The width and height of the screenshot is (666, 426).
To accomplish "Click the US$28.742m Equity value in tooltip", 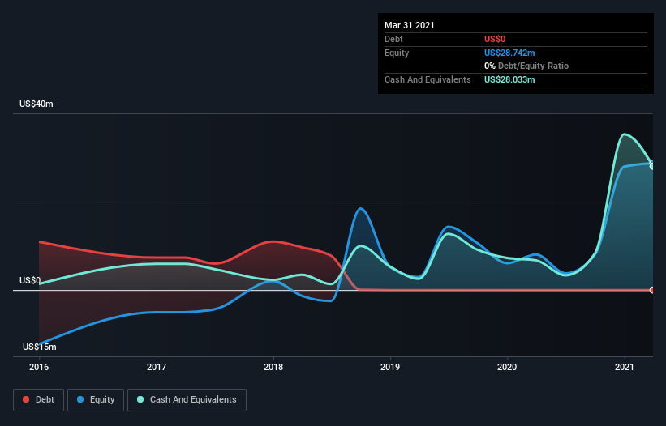I will tap(509, 53).
